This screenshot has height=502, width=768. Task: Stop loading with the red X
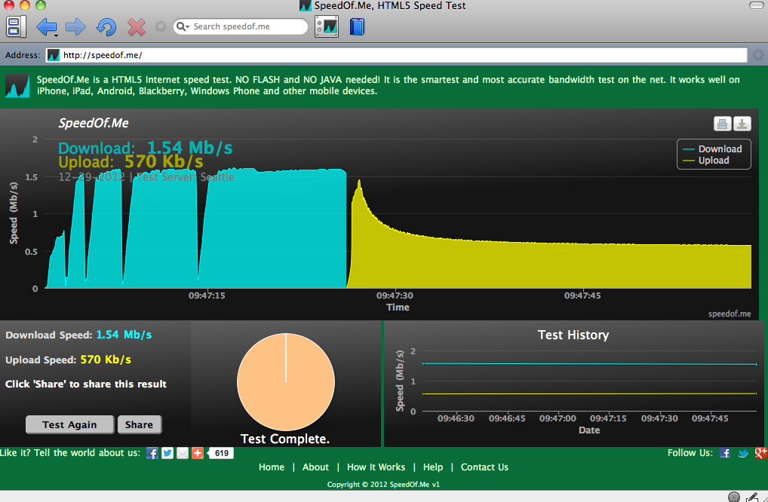(x=136, y=27)
